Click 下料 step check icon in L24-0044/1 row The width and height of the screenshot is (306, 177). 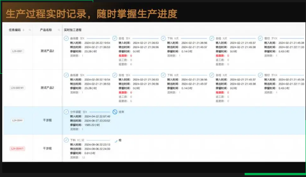[66, 140]
